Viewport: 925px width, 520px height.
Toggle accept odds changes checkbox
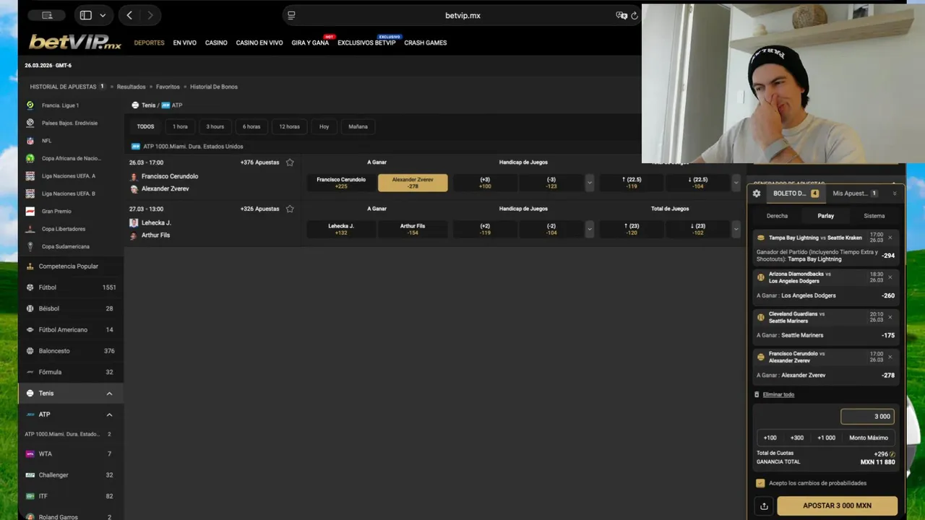[x=760, y=483]
